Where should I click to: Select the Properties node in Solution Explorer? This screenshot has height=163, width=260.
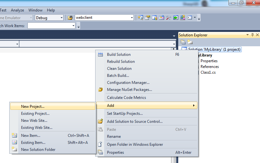tap(209, 61)
